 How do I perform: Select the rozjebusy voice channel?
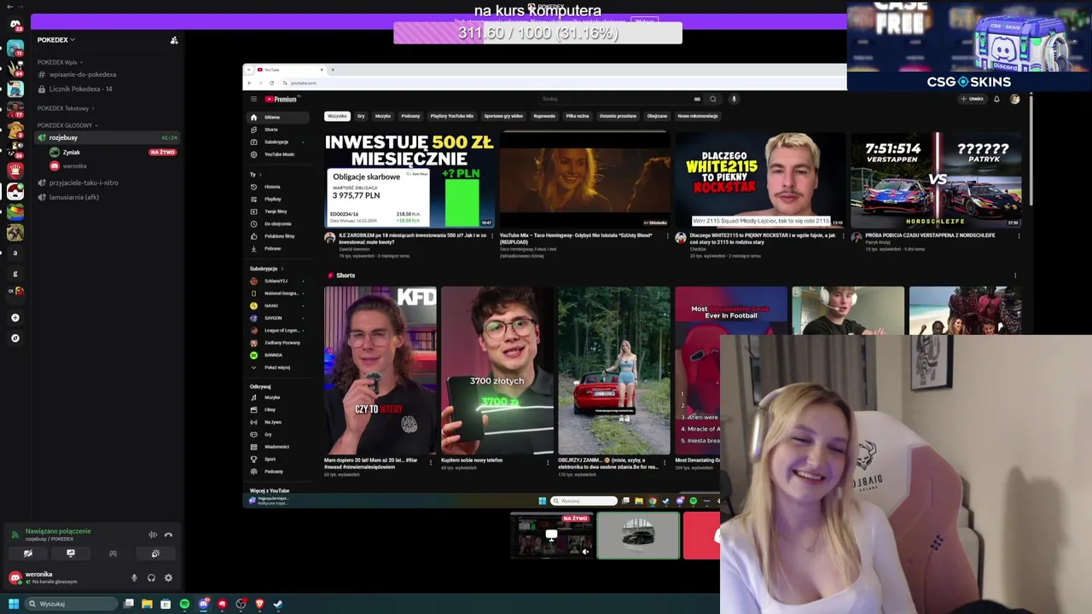point(107,137)
